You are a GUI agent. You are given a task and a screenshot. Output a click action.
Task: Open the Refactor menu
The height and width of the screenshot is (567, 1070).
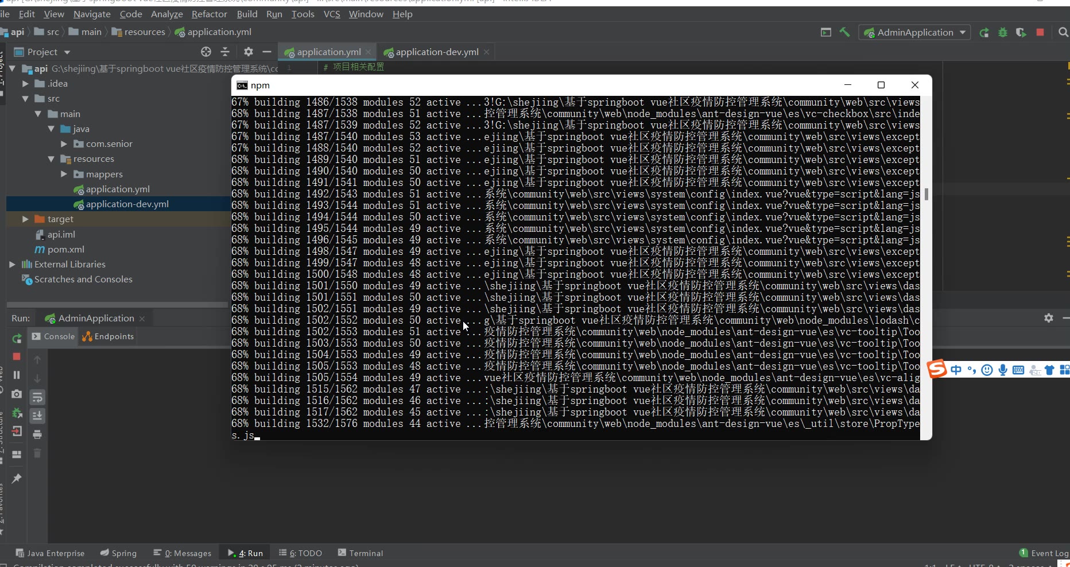point(209,14)
